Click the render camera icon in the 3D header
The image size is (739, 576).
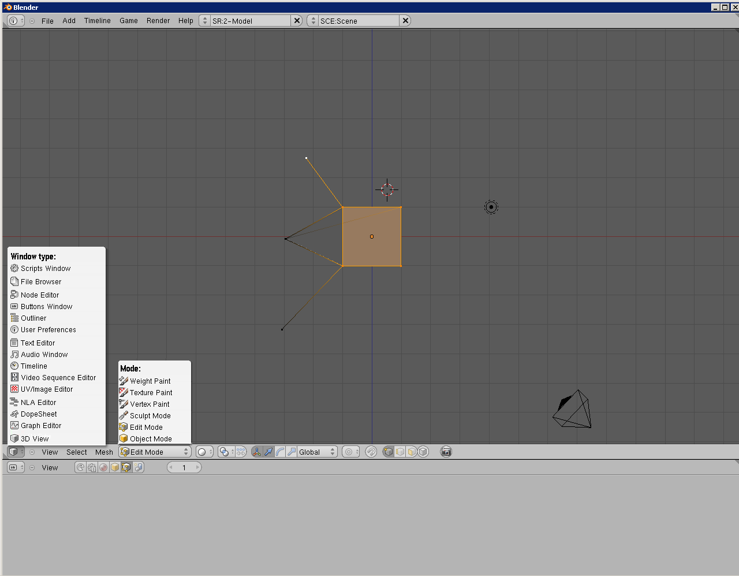(446, 452)
